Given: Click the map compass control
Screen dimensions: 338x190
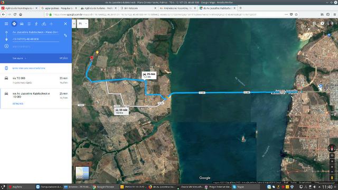Looking at the screenshot, I should click(332, 148).
